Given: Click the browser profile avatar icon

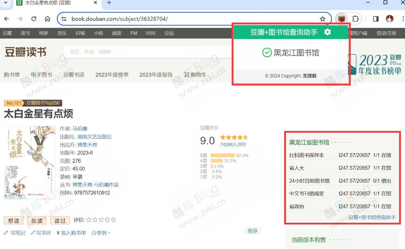Looking at the screenshot, I should [390, 19].
